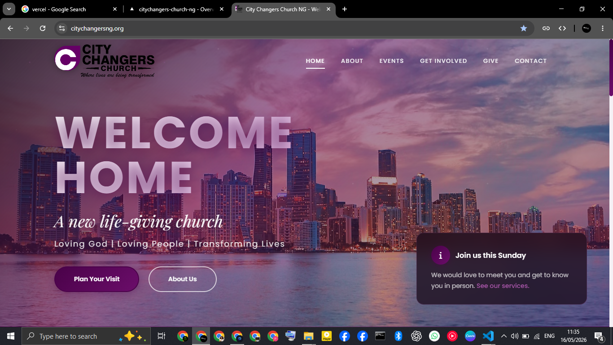The image size is (613, 345).
Task: Click the Wi-Fi network tray icon
Action: coord(537,336)
